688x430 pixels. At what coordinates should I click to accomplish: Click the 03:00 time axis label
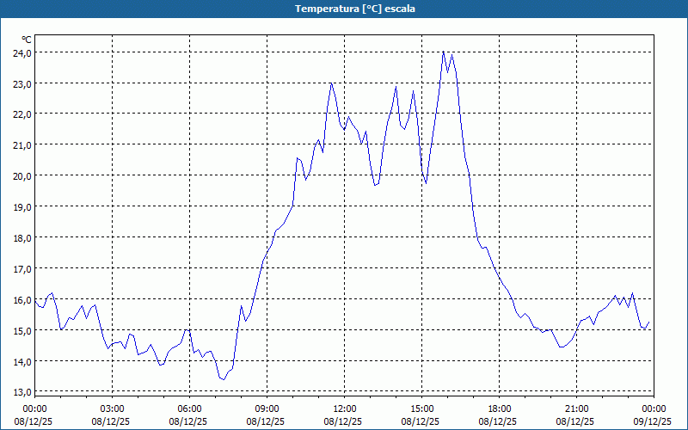pyautogui.click(x=112, y=408)
